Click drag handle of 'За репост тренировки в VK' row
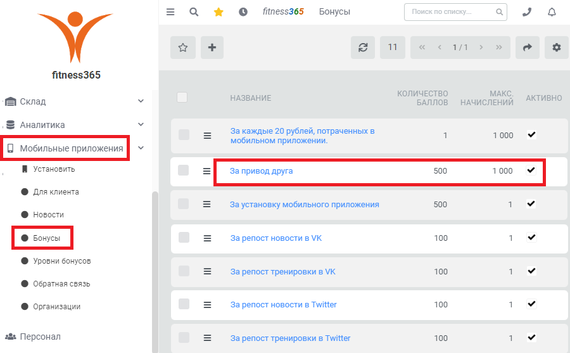The image size is (570, 353). (x=207, y=271)
